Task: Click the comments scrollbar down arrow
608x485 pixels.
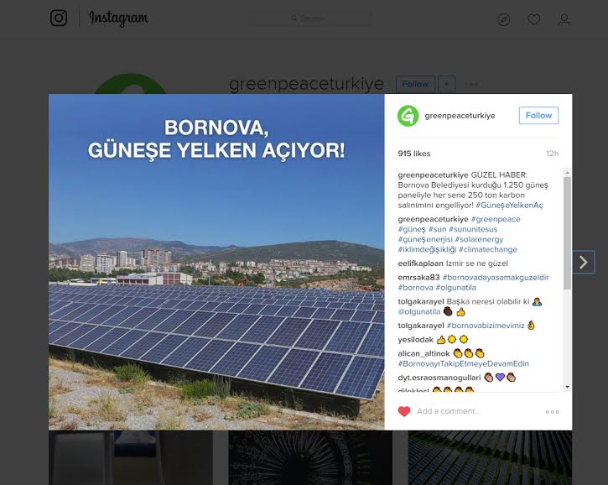Action: coord(567,387)
